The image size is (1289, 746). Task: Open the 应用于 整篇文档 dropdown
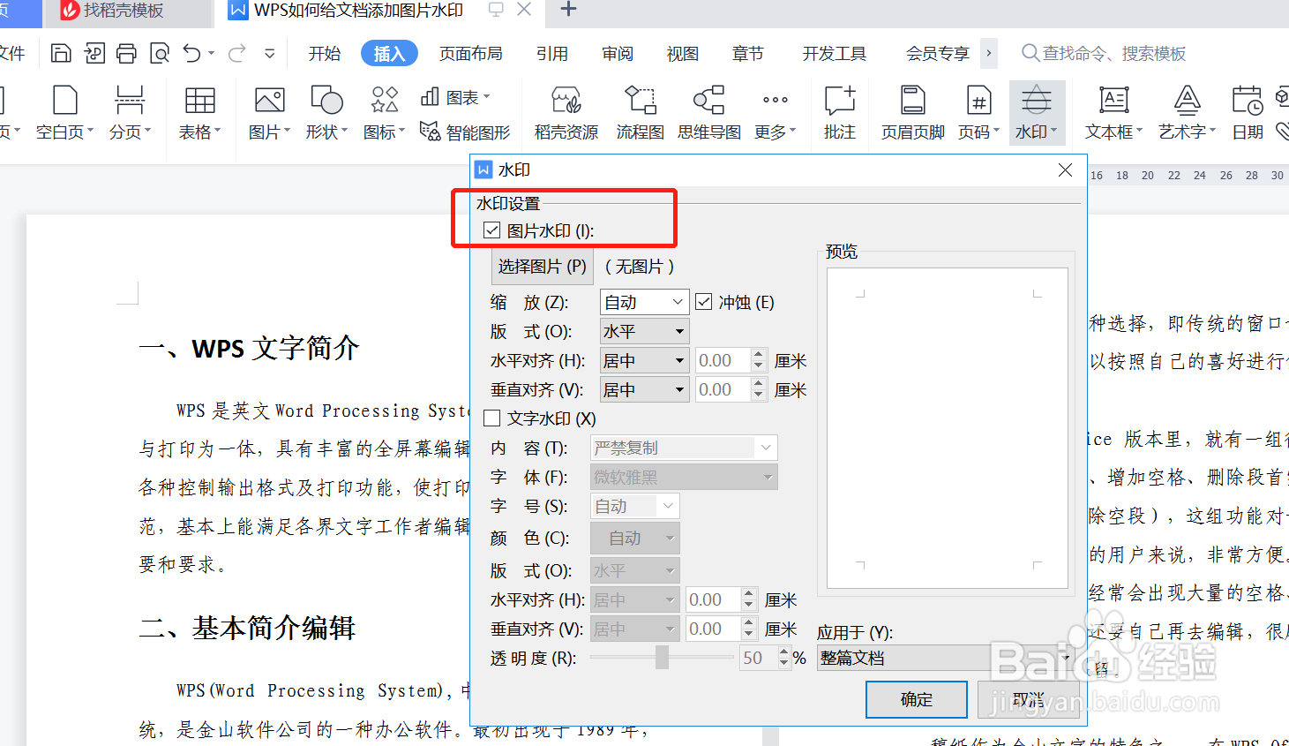pos(946,658)
